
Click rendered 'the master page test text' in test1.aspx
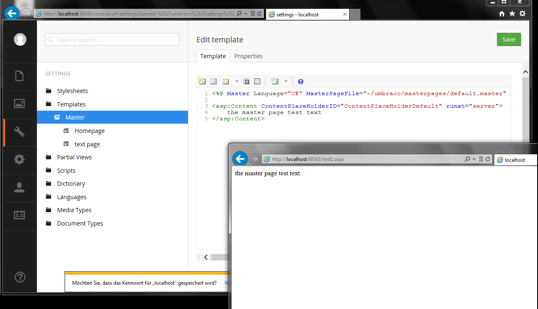pyautogui.click(x=267, y=173)
